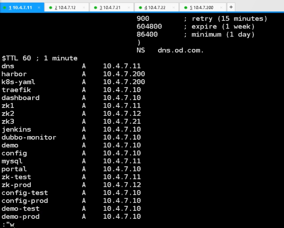Click green status dot on the 10.4.7.11 tab

click(x=5, y=7)
